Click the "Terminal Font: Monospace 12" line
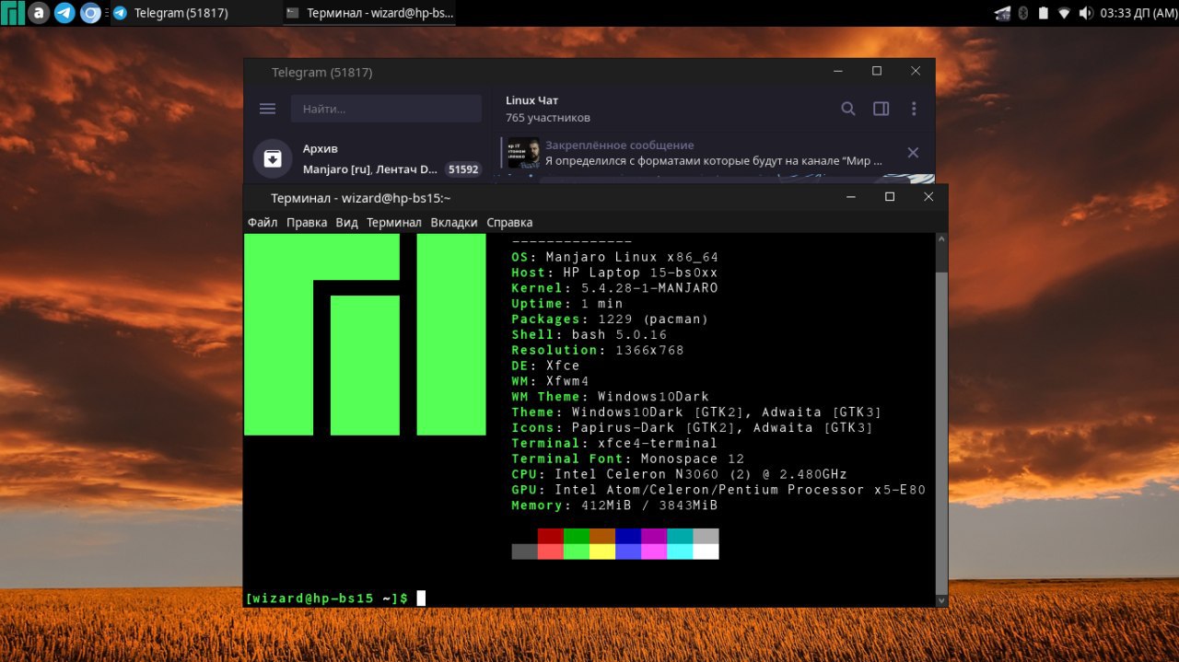This screenshot has width=1179, height=662. point(627,459)
